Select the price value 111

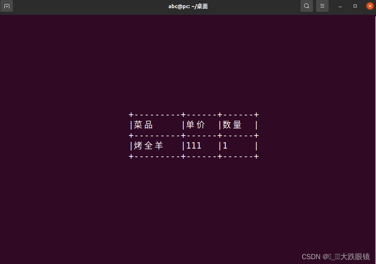click(194, 146)
